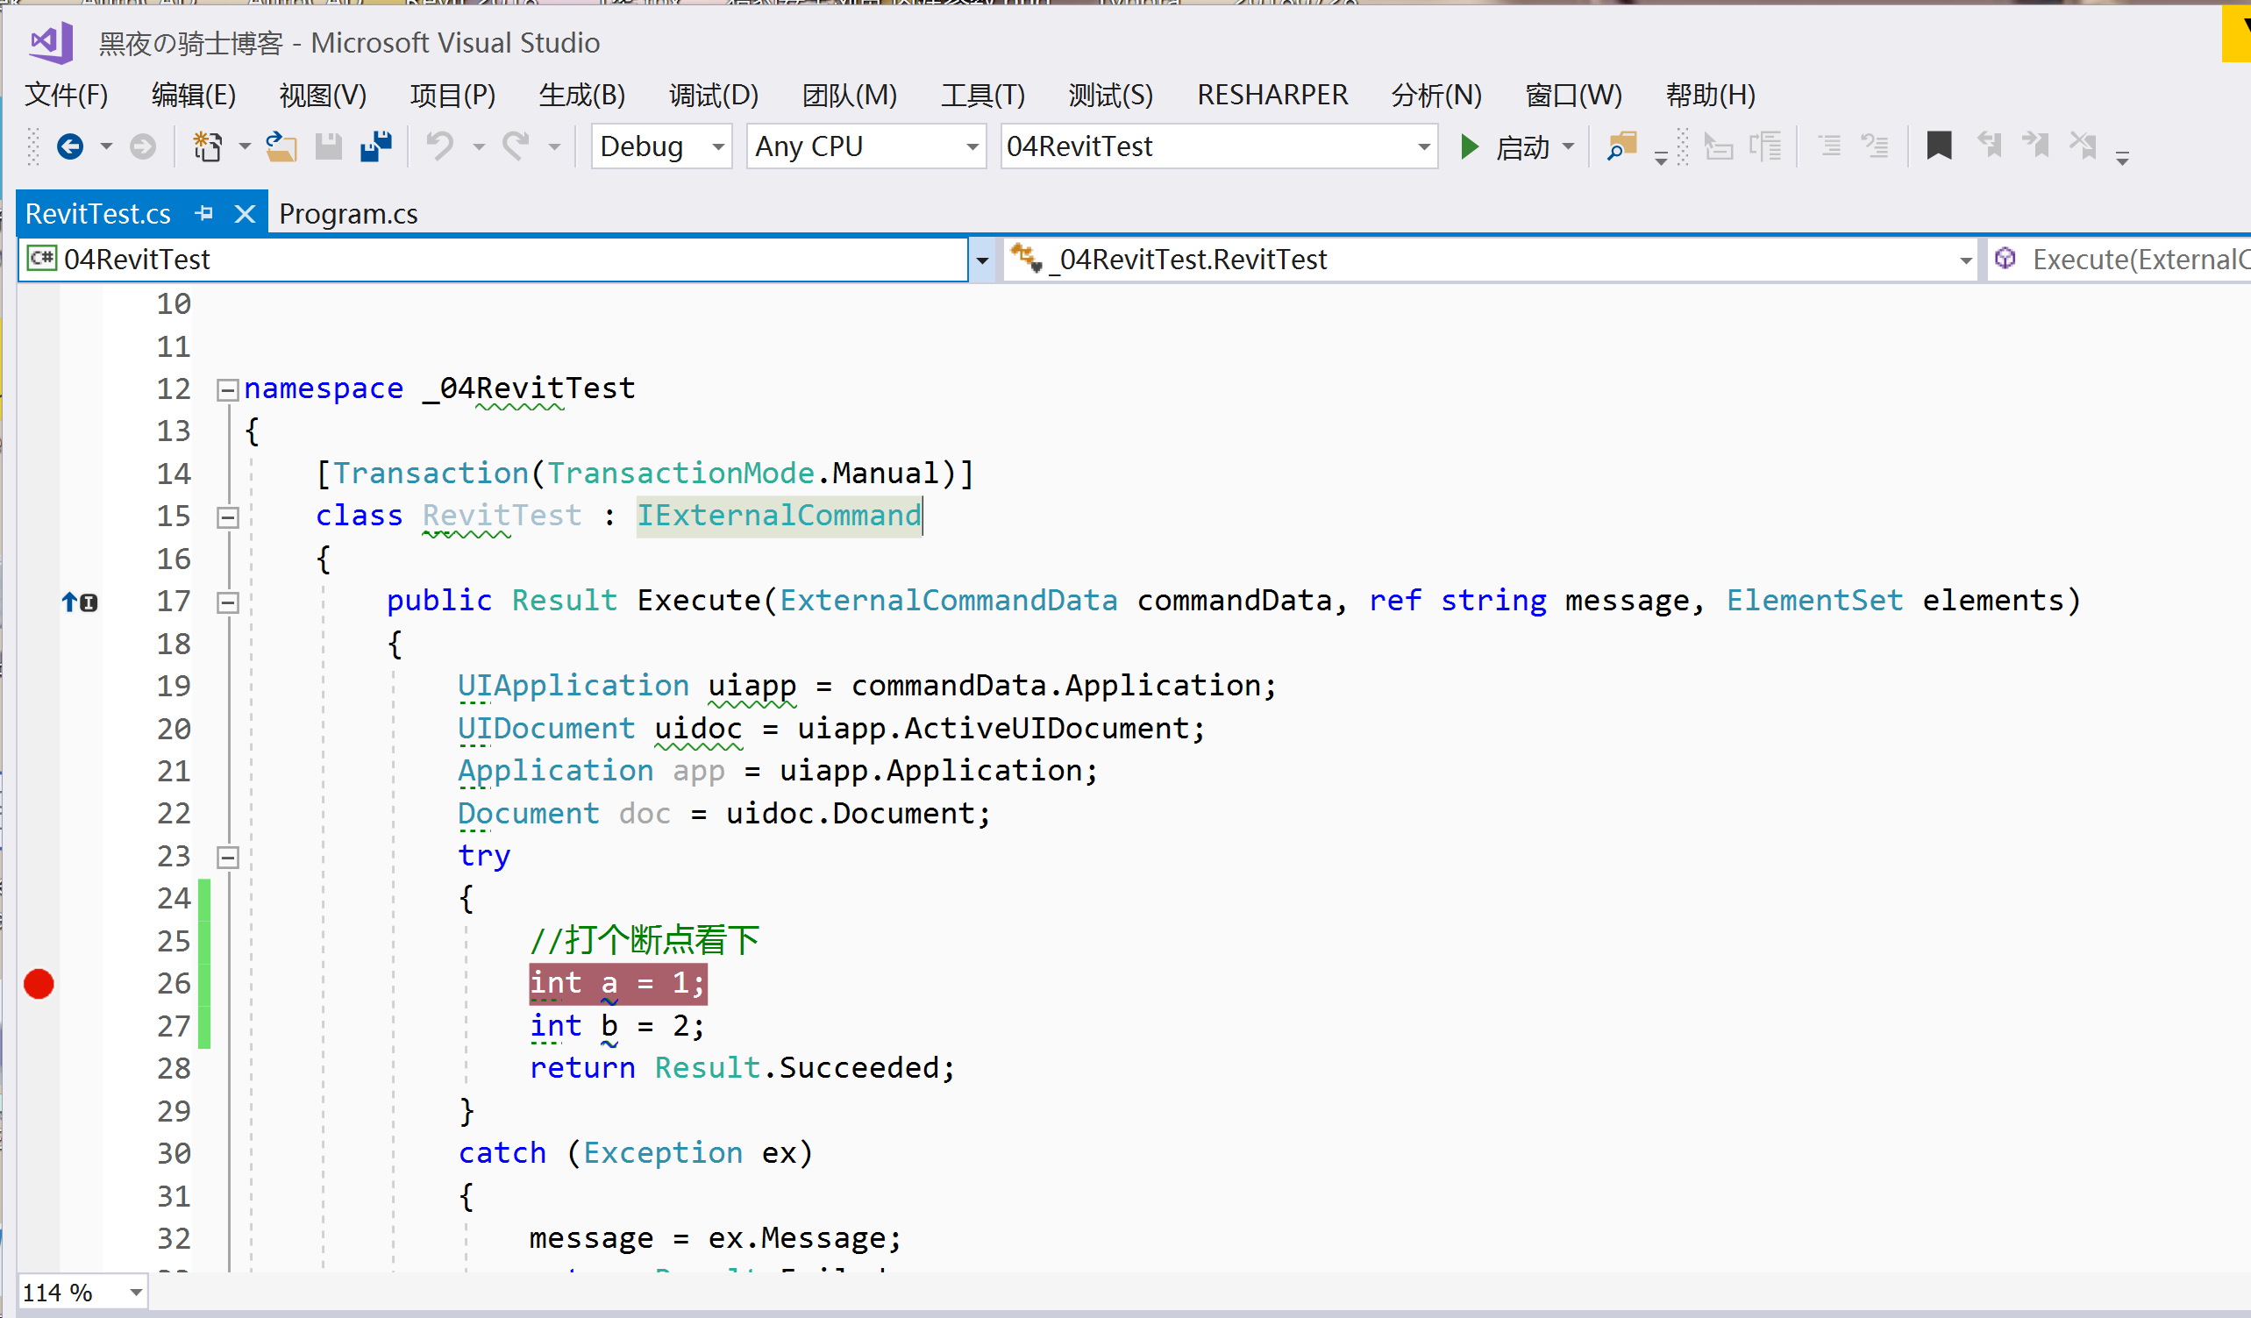Close the RevitTest.cs tab
2251x1318 pixels.
245,214
